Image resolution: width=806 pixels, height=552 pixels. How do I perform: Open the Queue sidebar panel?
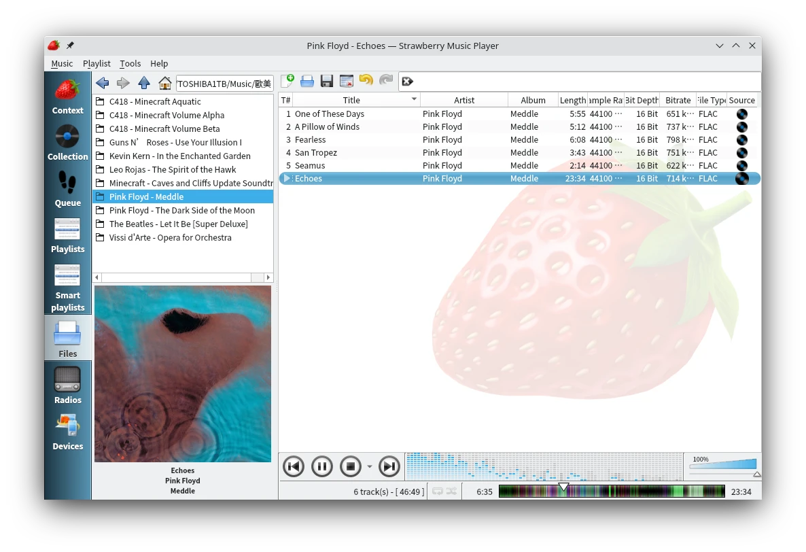pyautogui.click(x=67, y=189)
